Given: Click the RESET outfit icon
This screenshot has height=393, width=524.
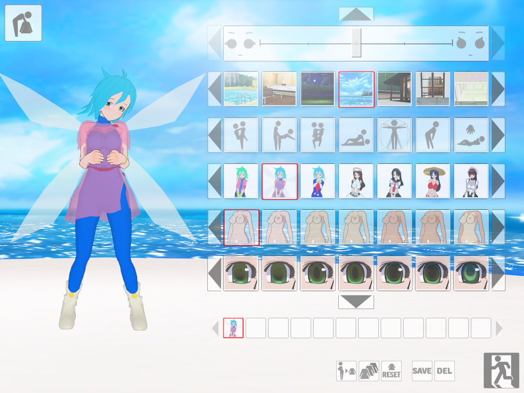Looking at the screenshot, I should 391,371.
